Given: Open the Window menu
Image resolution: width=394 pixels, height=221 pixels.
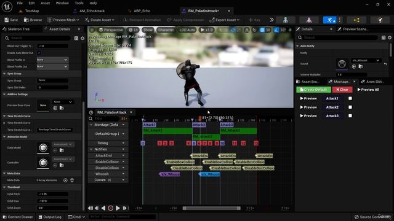Looking at the screenshot, I should tap(62, 3).
